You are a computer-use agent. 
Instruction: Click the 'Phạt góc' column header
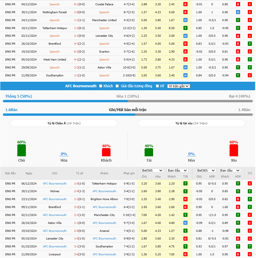coord(129,173)
